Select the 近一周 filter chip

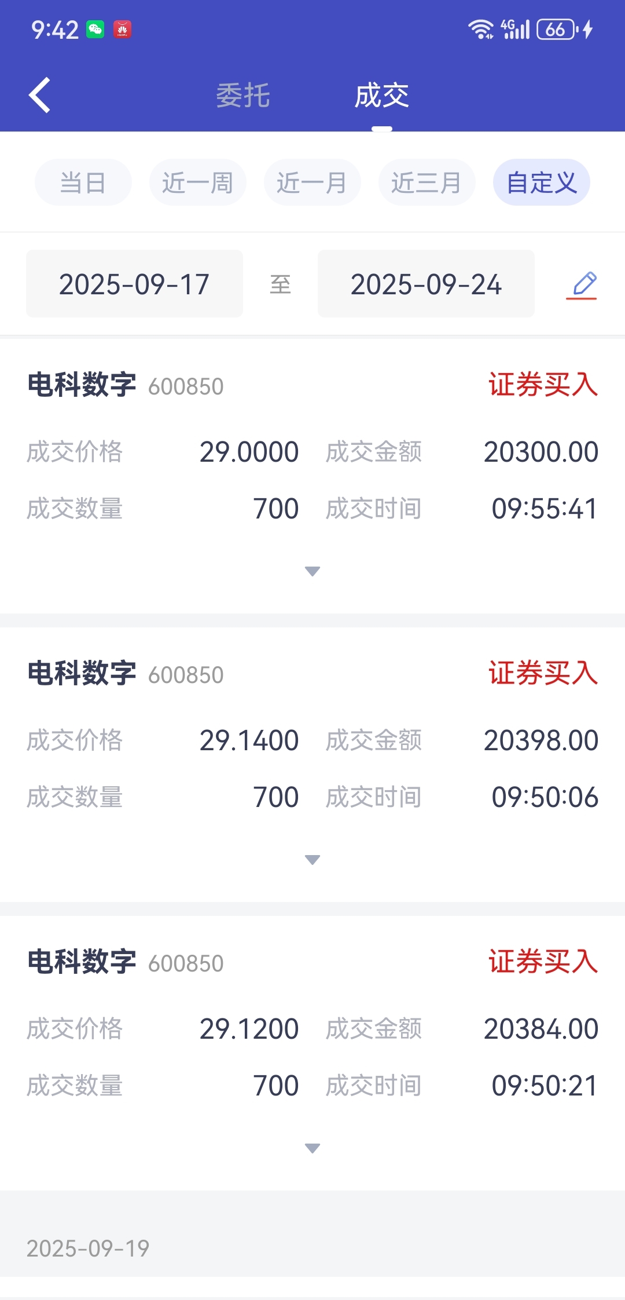pyautogui.click(x=198, y=182)
